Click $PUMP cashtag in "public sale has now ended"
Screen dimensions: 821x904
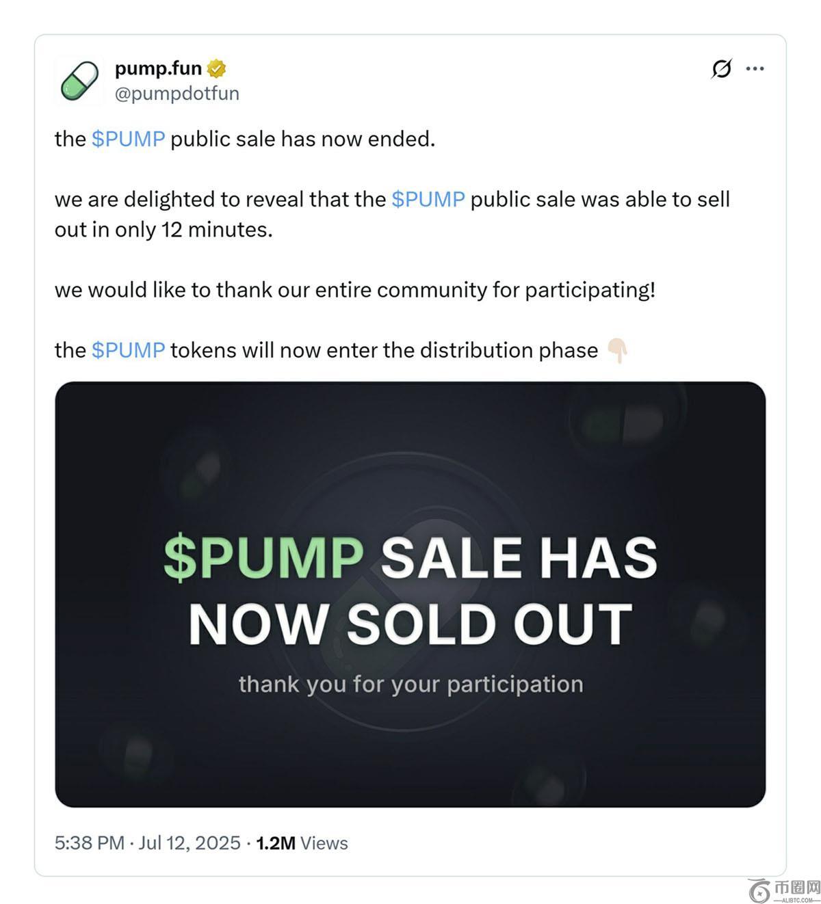point(128,139)
